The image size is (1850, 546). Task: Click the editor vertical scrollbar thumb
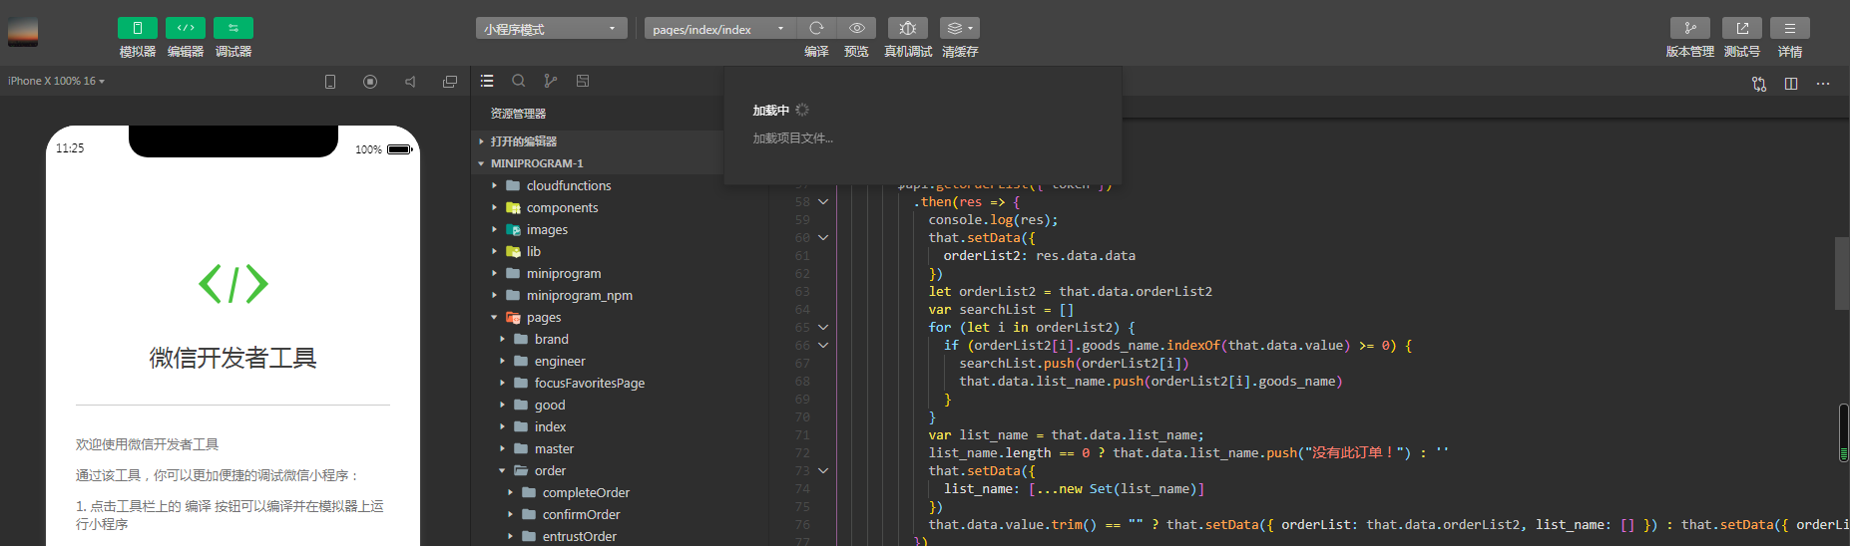tap(1842, 274)
